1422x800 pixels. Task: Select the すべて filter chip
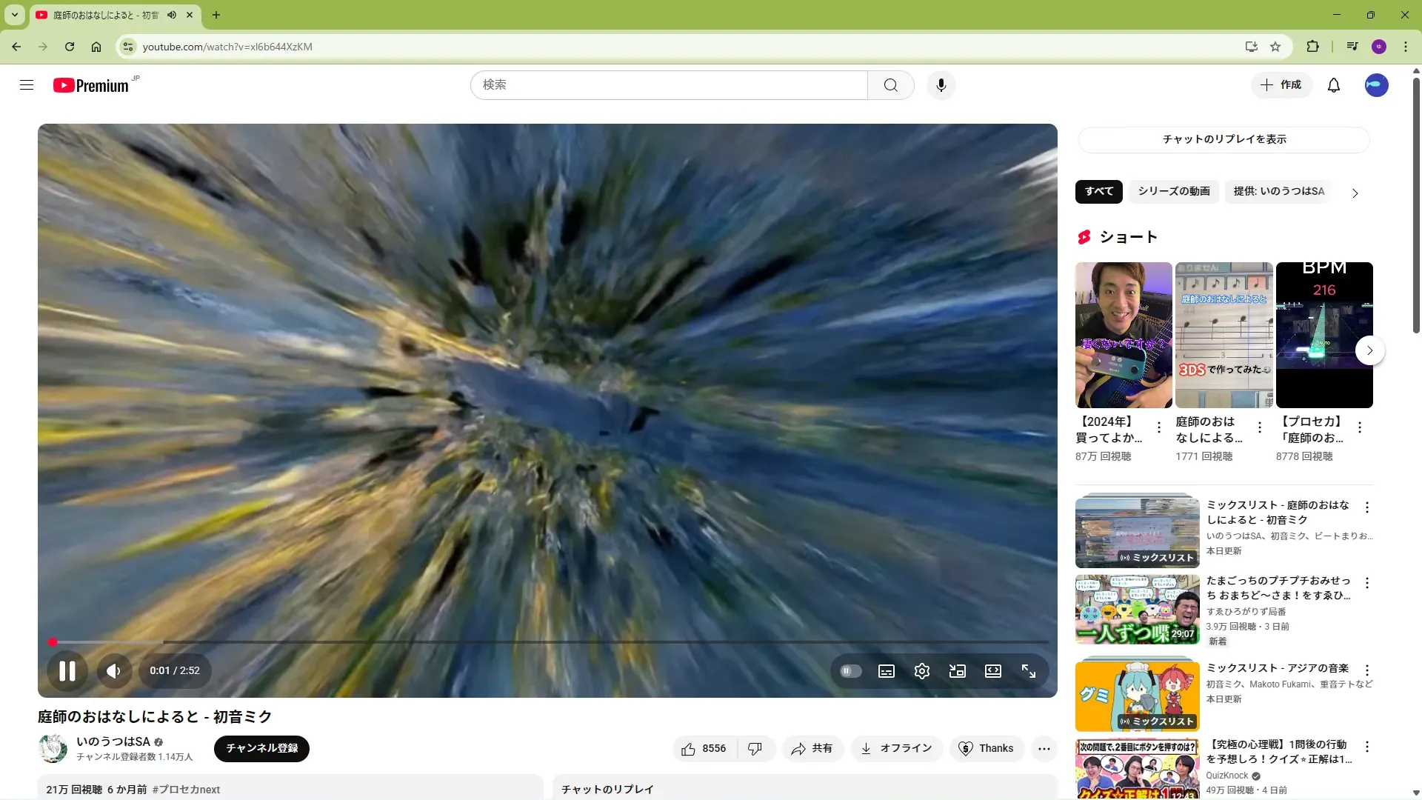tap(1098, 191)
